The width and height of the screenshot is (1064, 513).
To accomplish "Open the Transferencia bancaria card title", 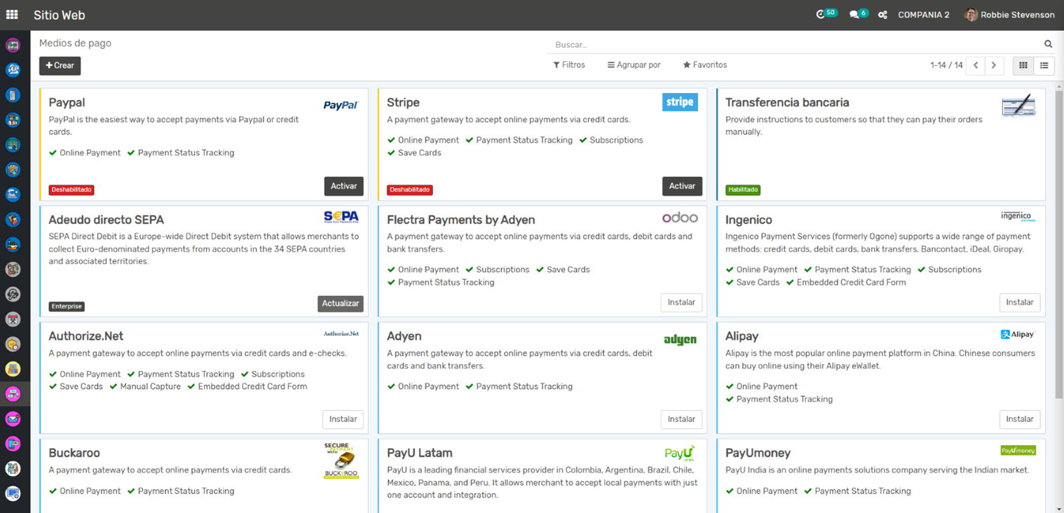I will pyautogui.click(x=787, y=102).
